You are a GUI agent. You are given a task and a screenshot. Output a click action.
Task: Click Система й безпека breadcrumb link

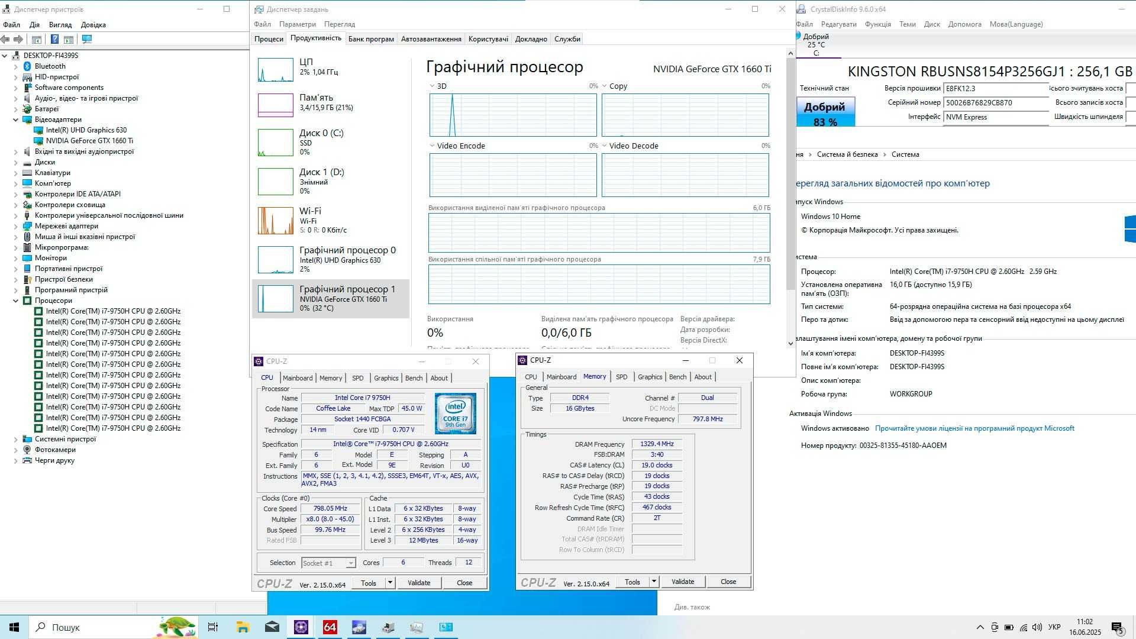(847, 154)
